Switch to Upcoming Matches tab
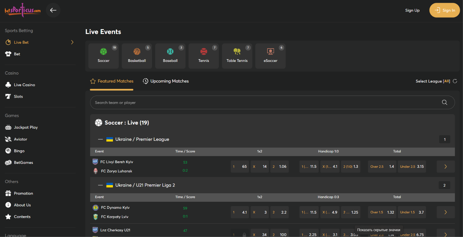Viewport: 463px width, 237px height. click(x=166, y=81)
